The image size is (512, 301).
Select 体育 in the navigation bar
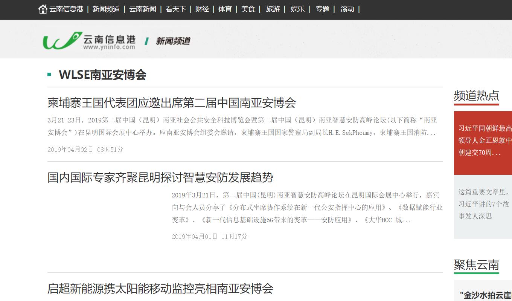tap(225, 9)
